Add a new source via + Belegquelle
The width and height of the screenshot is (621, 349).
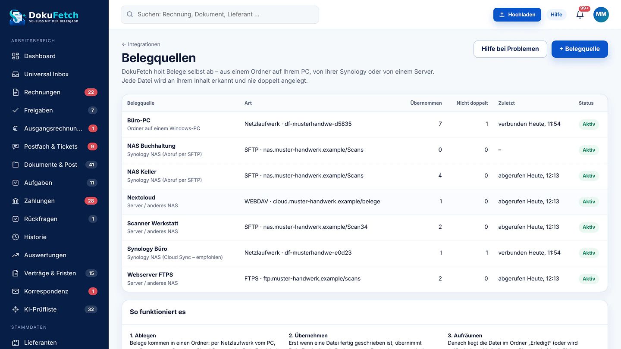(580, 49)
